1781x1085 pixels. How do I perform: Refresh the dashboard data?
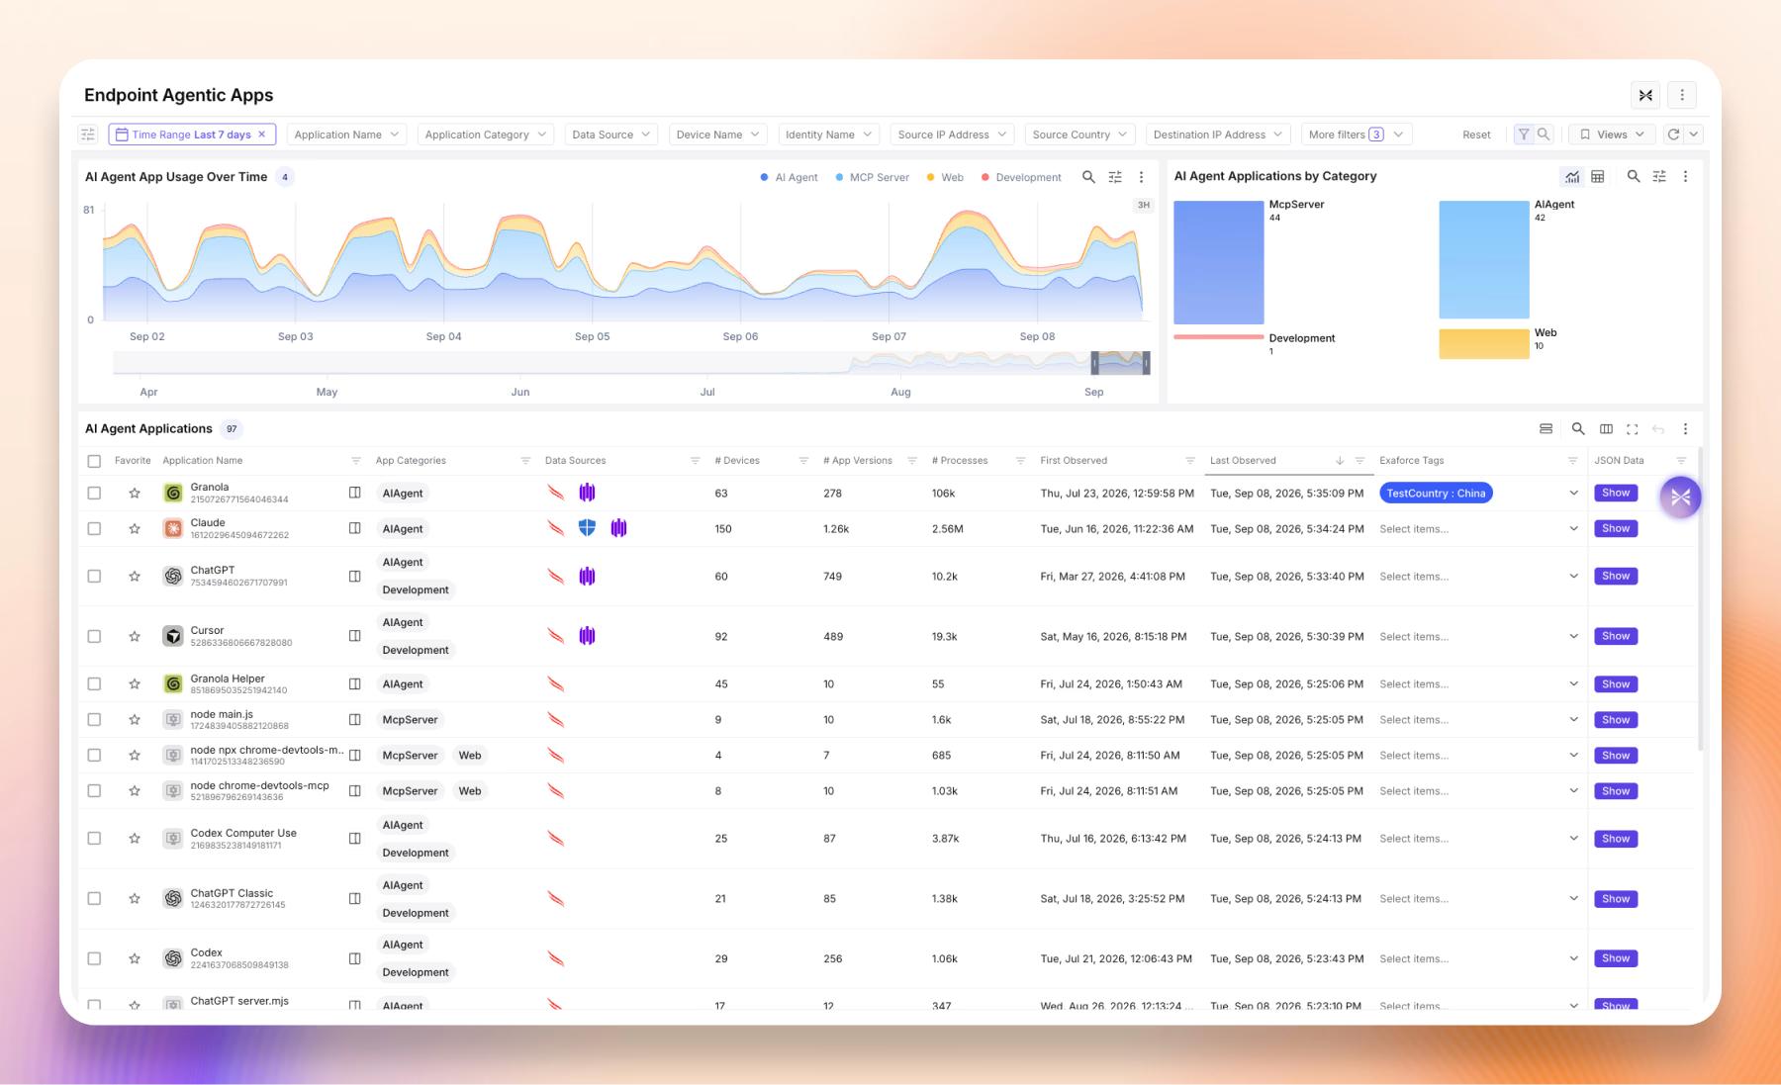(1673, 135)
